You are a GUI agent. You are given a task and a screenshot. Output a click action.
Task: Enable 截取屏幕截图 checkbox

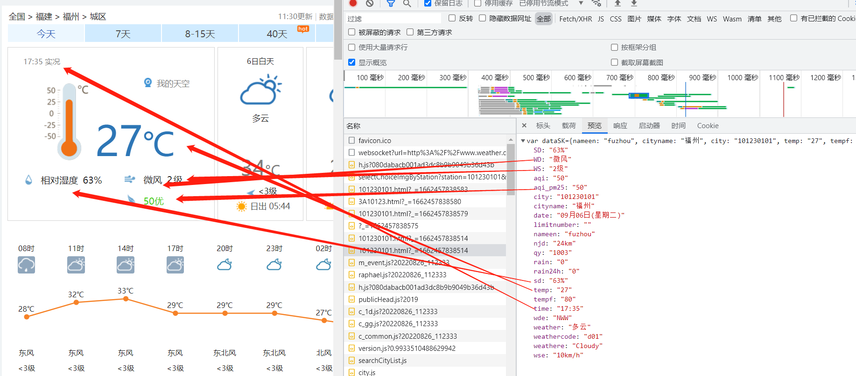pos(615,62)
